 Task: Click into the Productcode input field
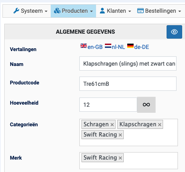tap(128, 84)
